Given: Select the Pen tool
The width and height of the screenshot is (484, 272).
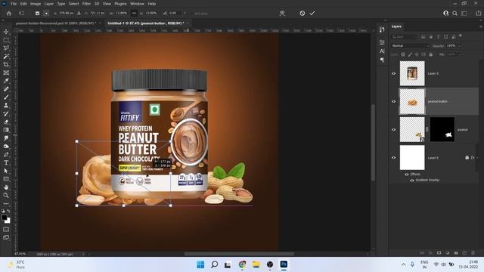Looking at the screenshot, I should point(6,154).
